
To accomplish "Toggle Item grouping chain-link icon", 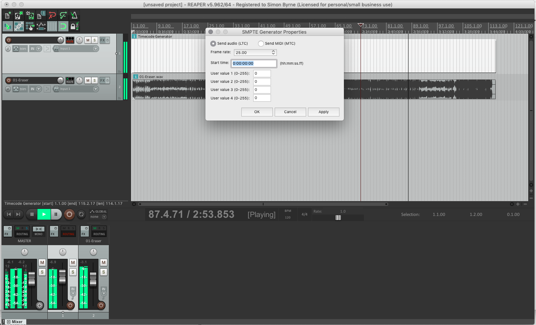I will tap(19, 26).
